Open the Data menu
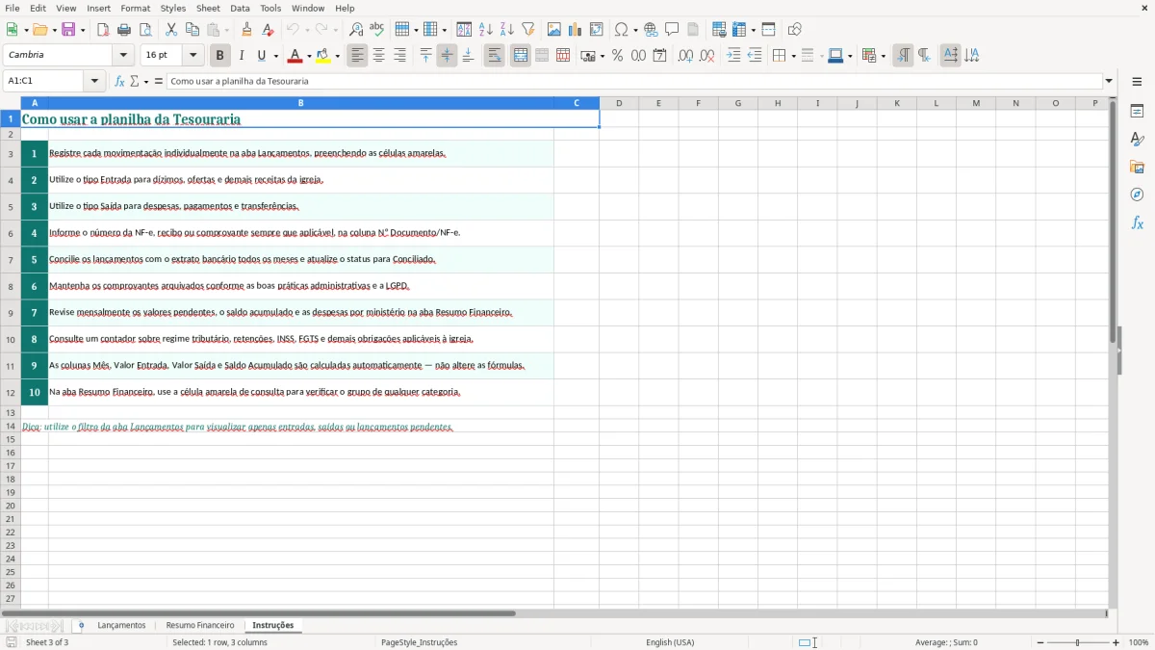Screen dimensions: 1155x650 pyautogui.click(x=240, y=8)
